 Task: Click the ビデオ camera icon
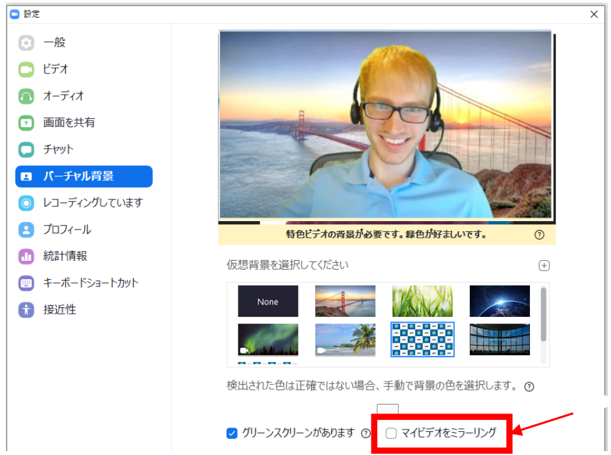coord(26,70)
